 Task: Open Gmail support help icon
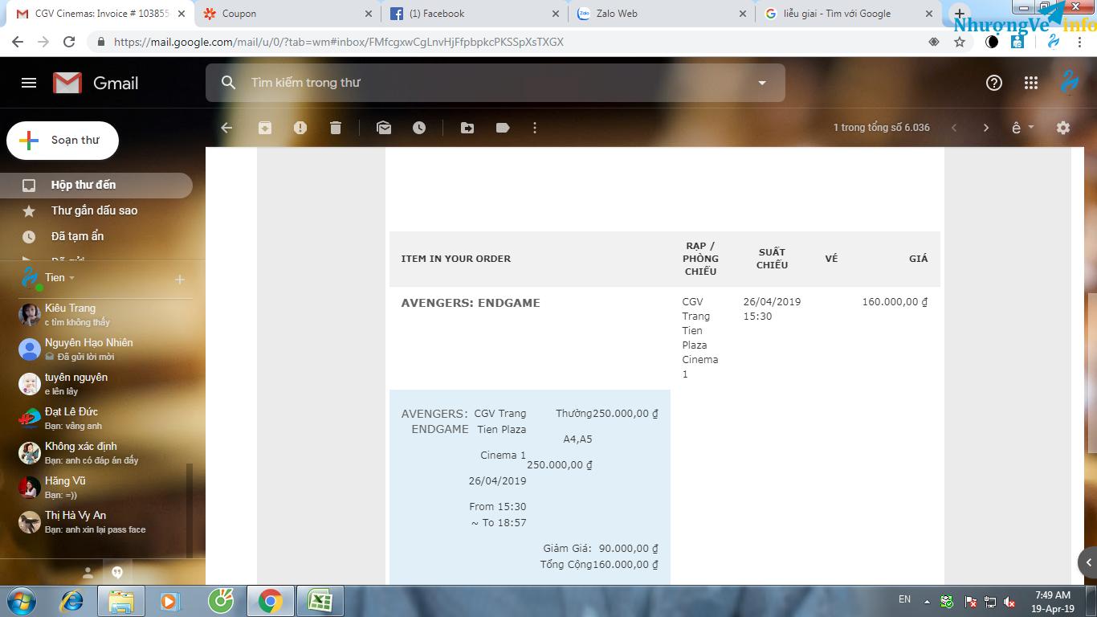(x=994, y=83)
